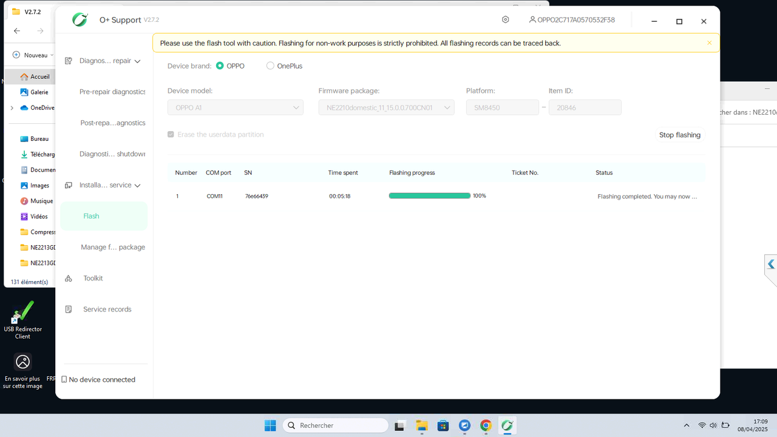Click the volume tray icon
The width and height of the screenshot is (777, 437).
point(713,425)
